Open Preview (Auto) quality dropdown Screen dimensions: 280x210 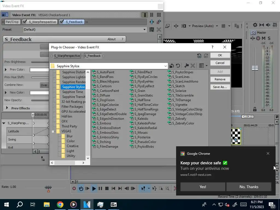pyautogui.click(x=217, y=26)
